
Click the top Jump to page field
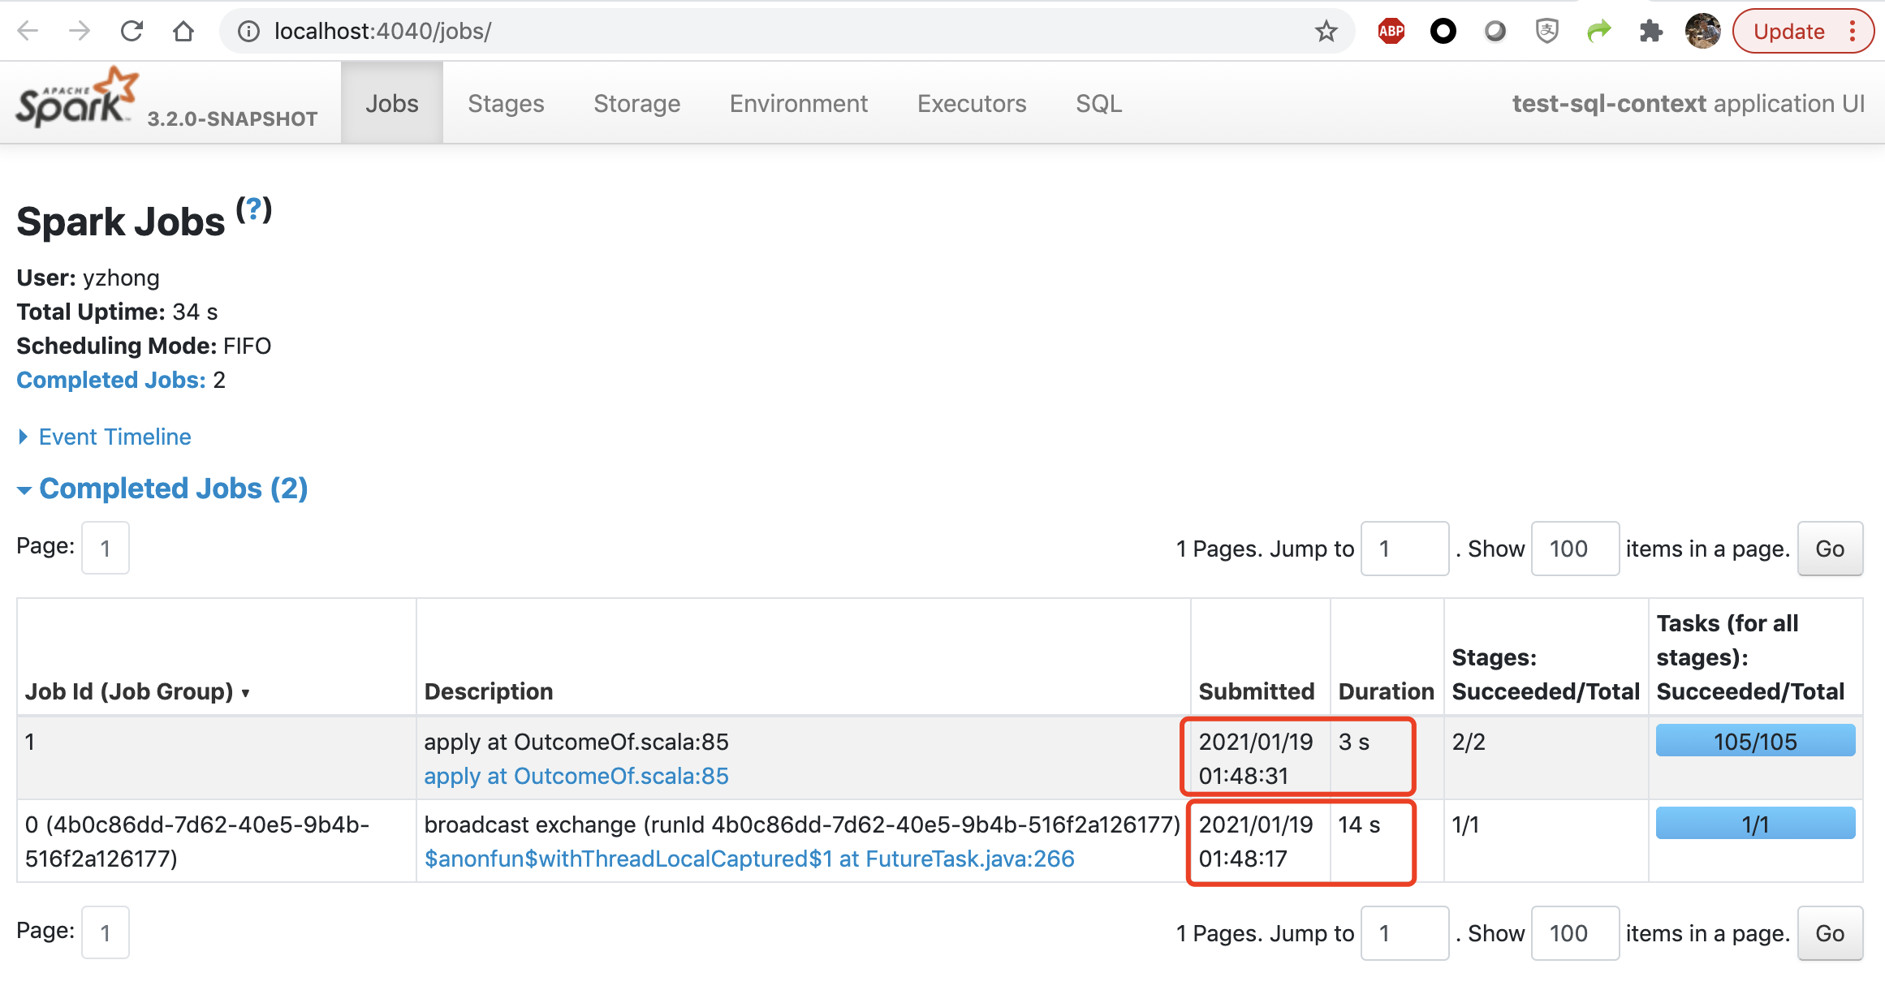tap(1404, 549)
